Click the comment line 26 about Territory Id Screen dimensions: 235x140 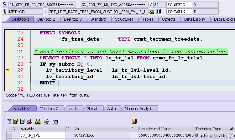pyautogui.click(x=131, y=52)
